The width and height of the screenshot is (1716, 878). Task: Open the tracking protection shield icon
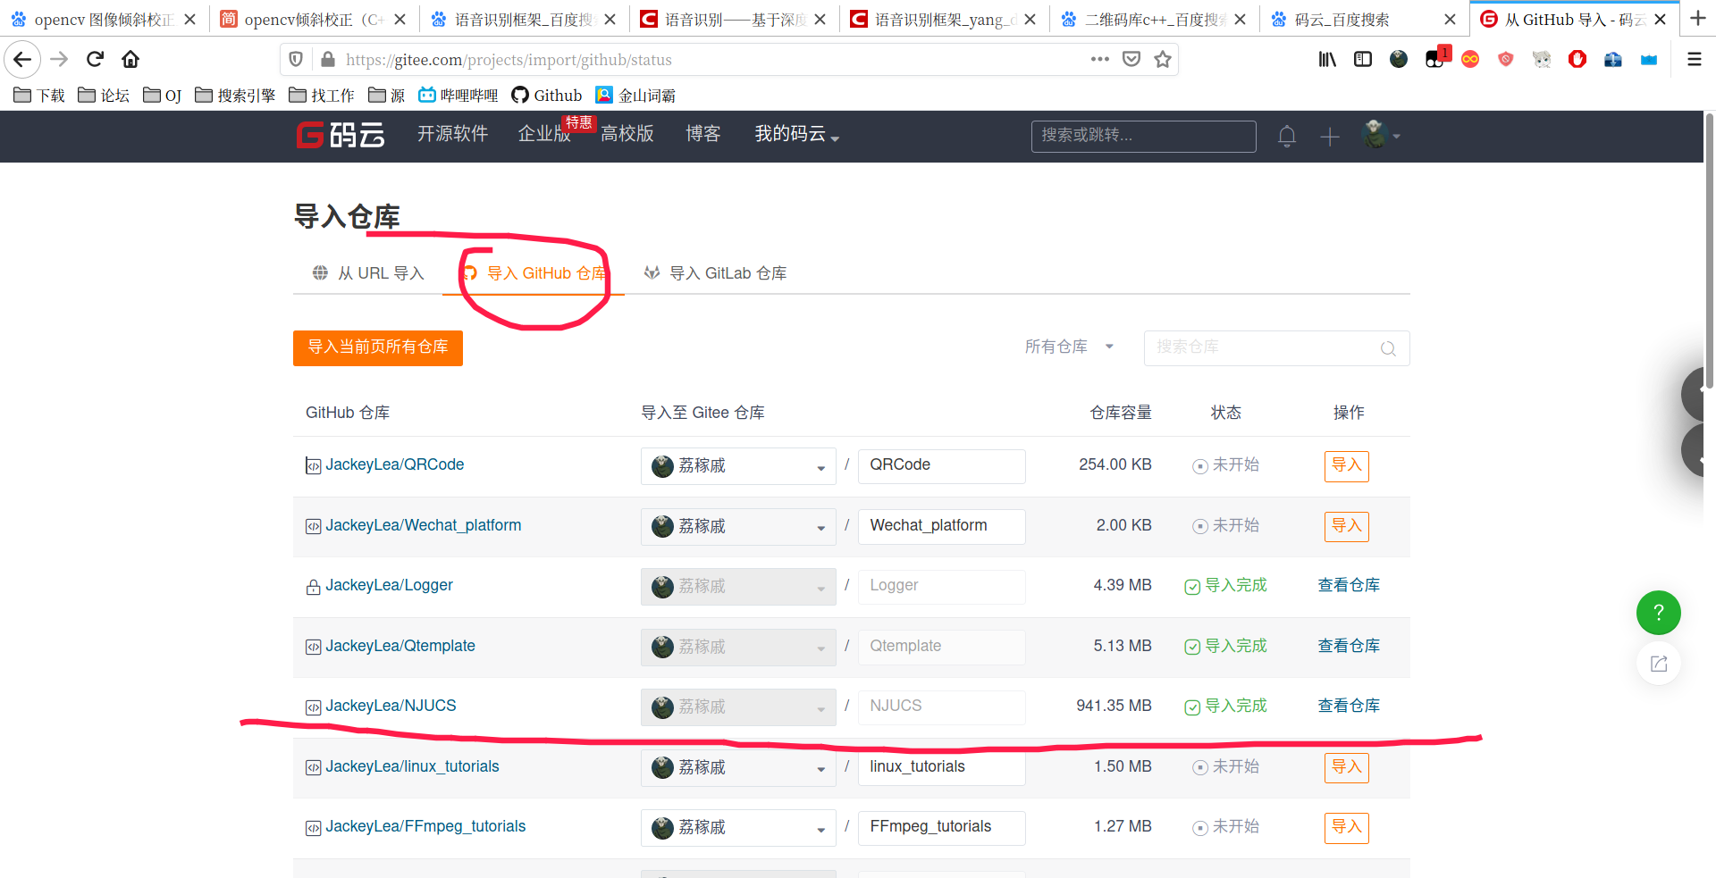coord(296,59)
